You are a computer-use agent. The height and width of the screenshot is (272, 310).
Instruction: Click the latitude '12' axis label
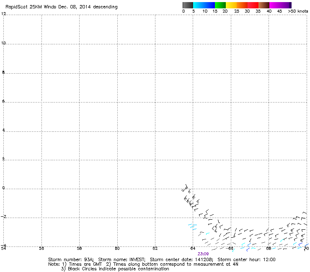(3, 14)
